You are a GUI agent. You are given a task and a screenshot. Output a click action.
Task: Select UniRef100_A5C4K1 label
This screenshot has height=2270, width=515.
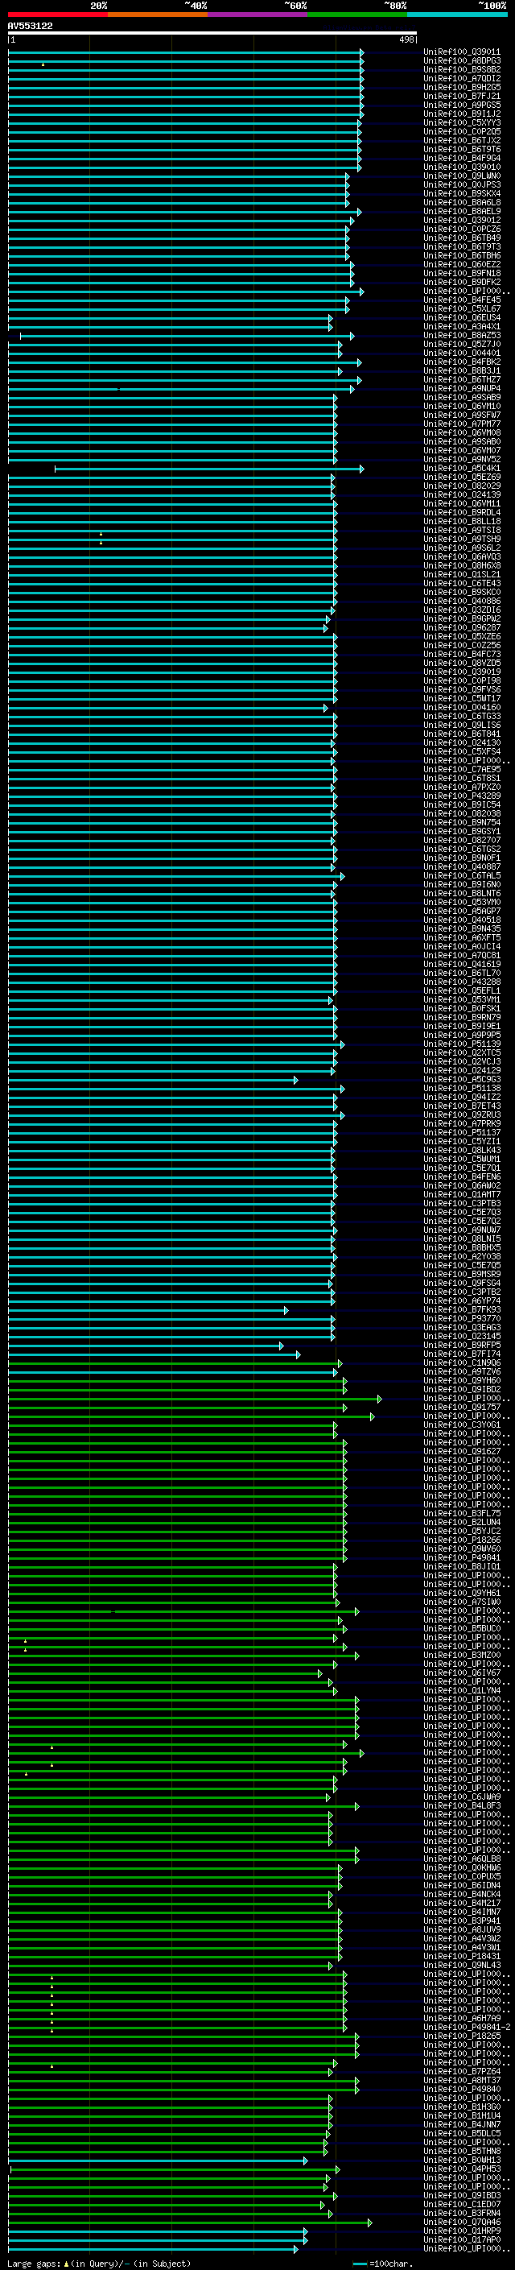tap(462, 468)
